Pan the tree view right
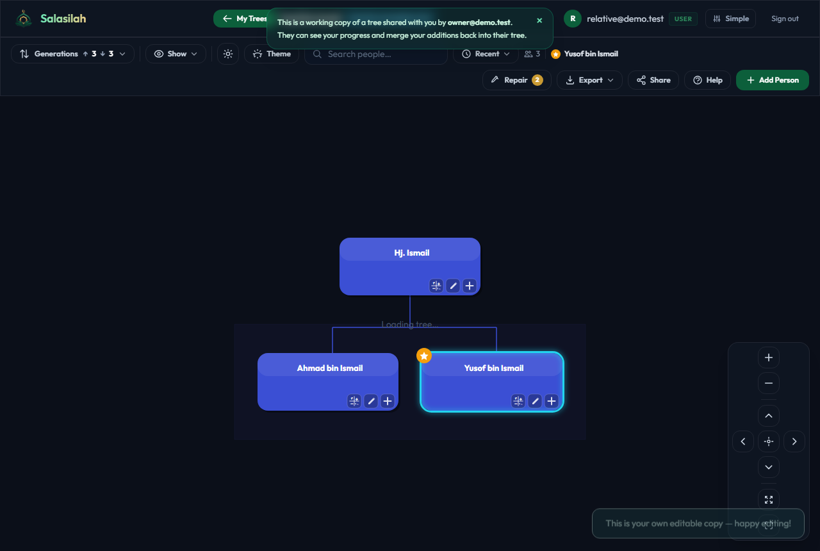 click(x=794, y=441)
